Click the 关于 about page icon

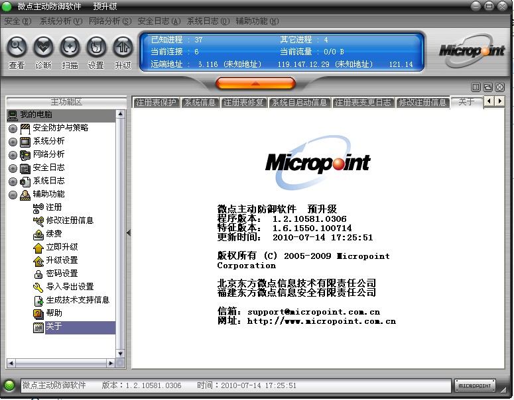[x=38, y=327]
